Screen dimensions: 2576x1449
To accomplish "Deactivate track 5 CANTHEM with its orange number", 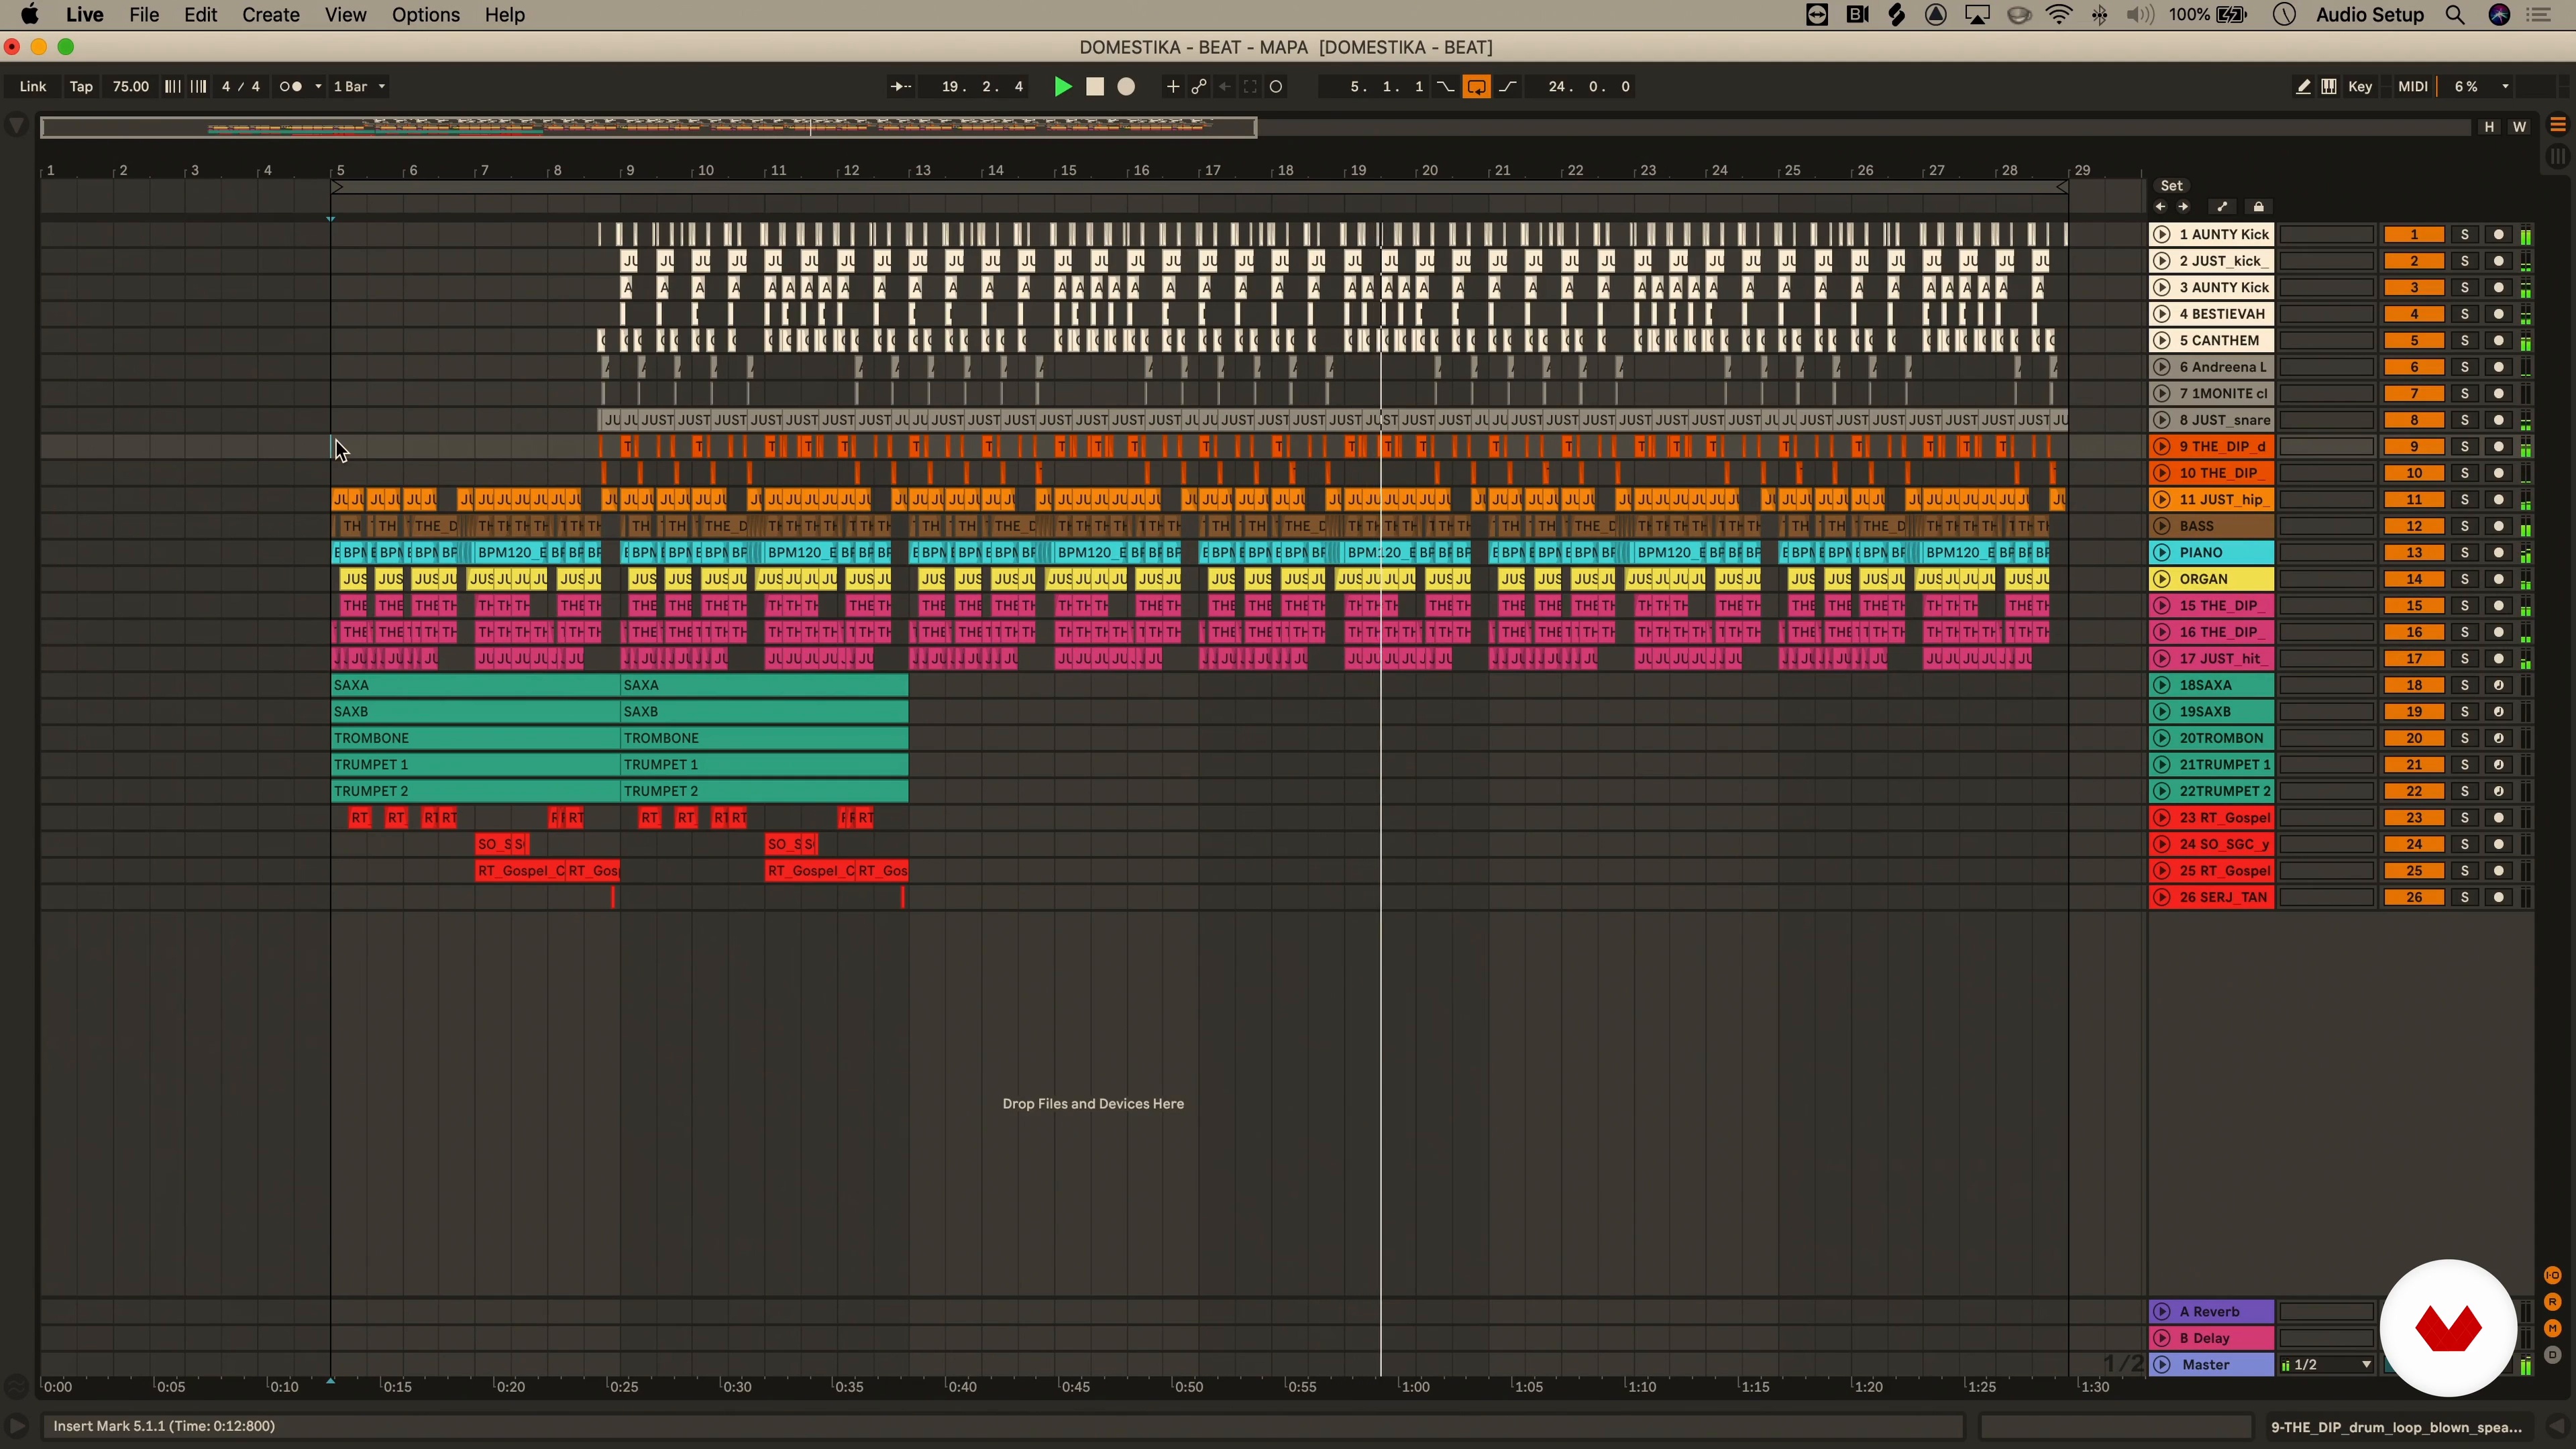I will coord(2414,341).
